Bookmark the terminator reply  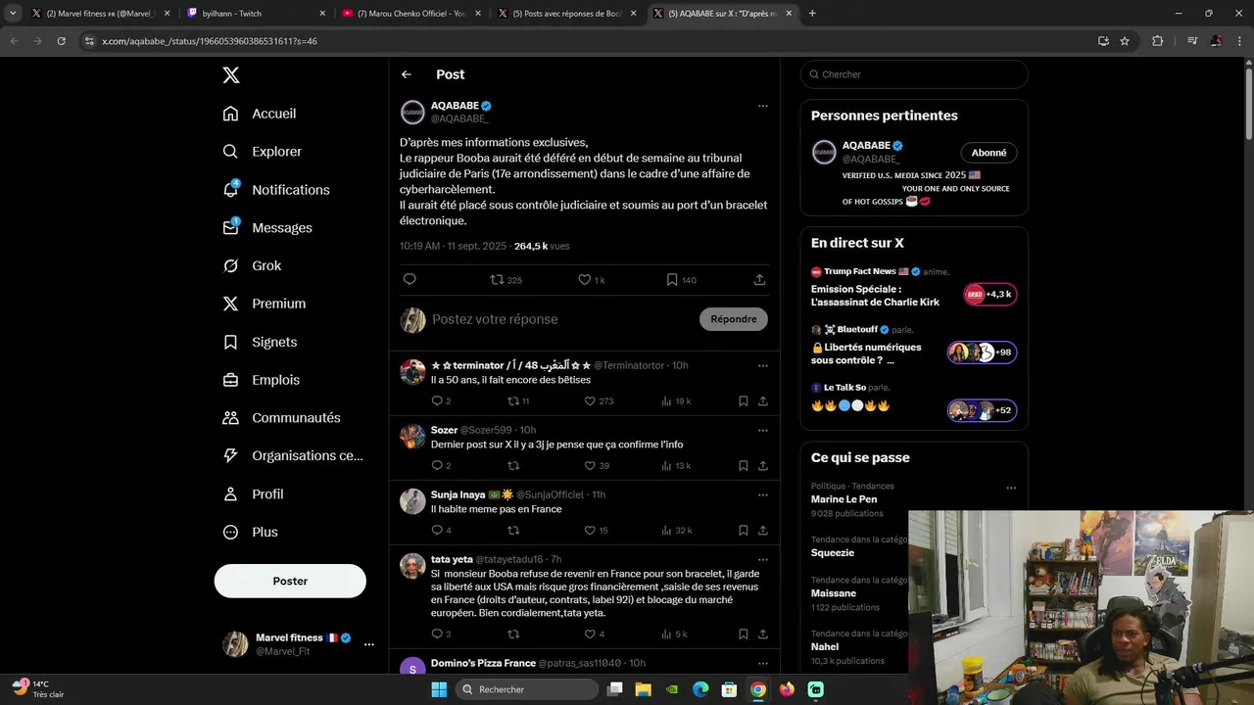click(743, 401)
